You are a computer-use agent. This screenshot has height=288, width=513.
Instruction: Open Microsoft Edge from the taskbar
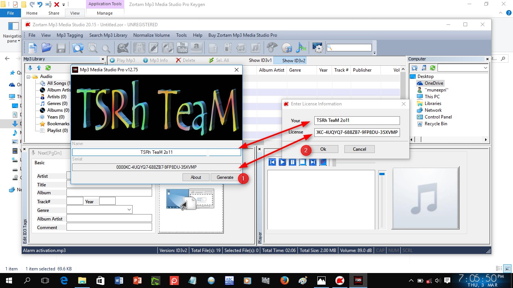pos(63,280)
